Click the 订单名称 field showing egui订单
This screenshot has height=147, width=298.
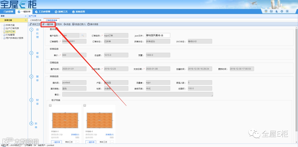pyautogui.click(x=116, y=35)
